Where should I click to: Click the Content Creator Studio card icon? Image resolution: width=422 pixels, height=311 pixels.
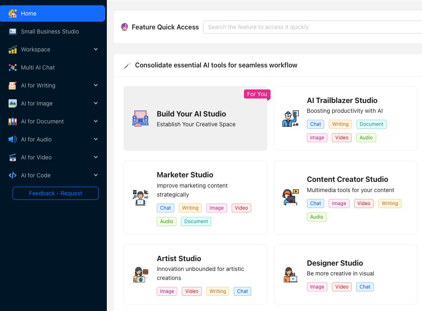click(290, 197)
